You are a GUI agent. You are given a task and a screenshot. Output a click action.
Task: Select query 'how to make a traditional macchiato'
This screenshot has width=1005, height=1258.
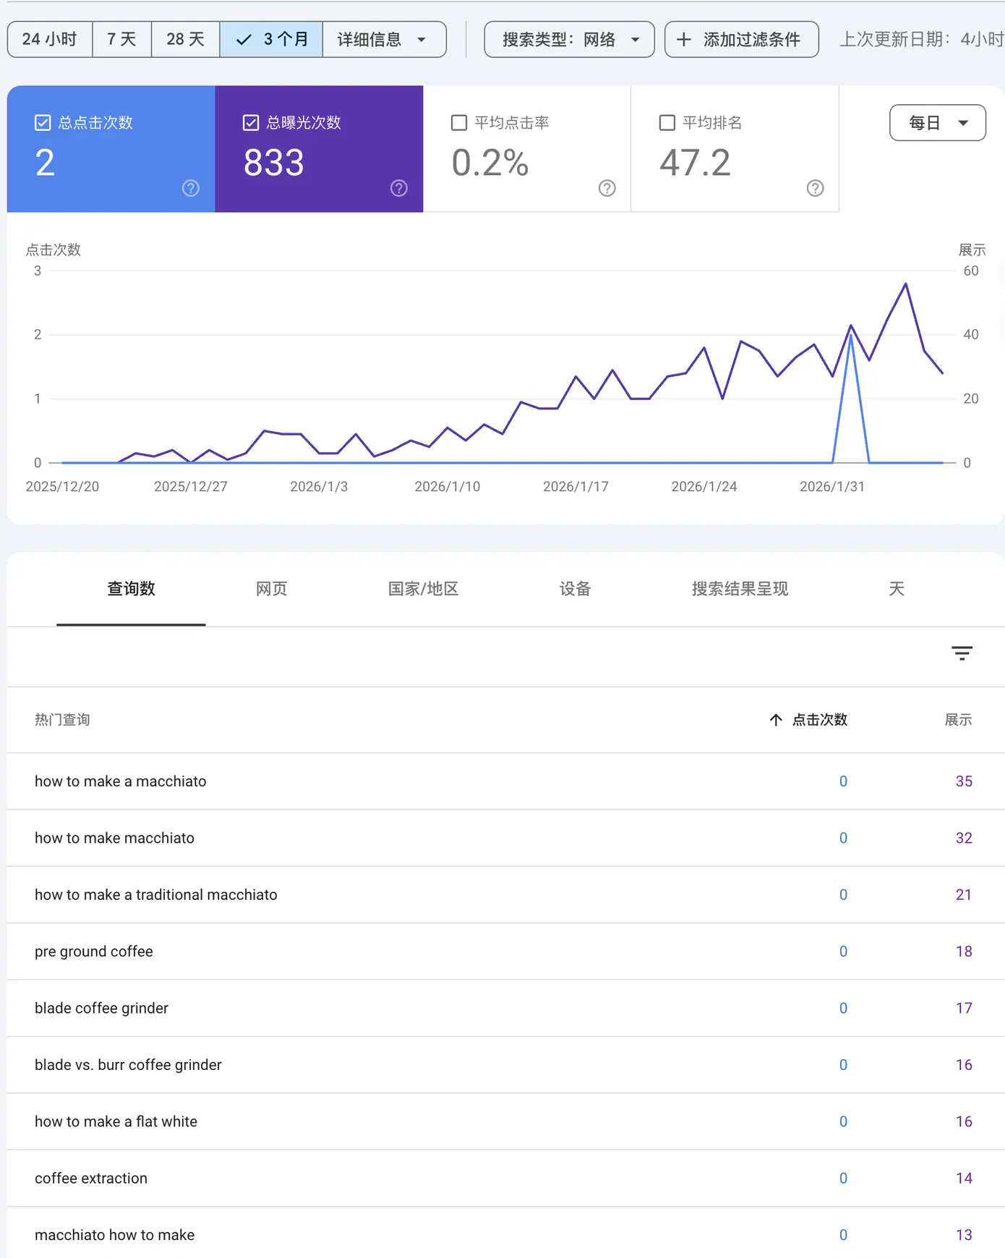pos(156,895)
